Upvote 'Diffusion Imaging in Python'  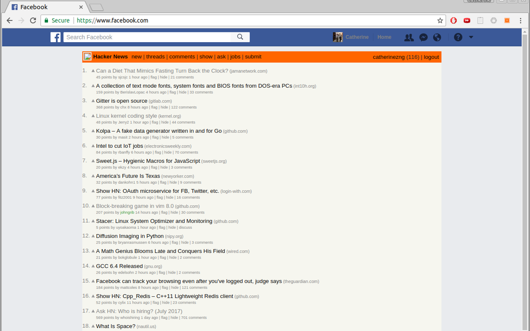tap(93, 236)
